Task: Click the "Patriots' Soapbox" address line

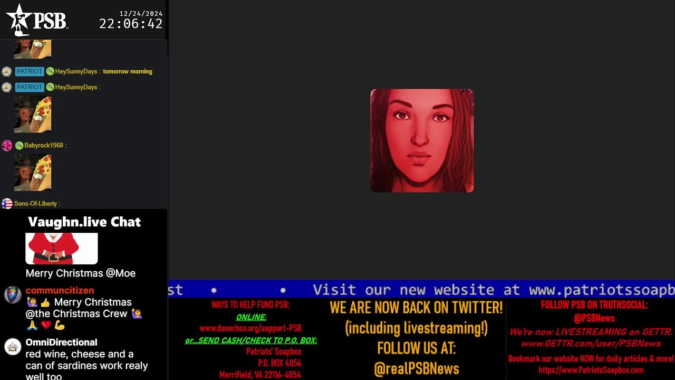Action: tap(274, 351)
